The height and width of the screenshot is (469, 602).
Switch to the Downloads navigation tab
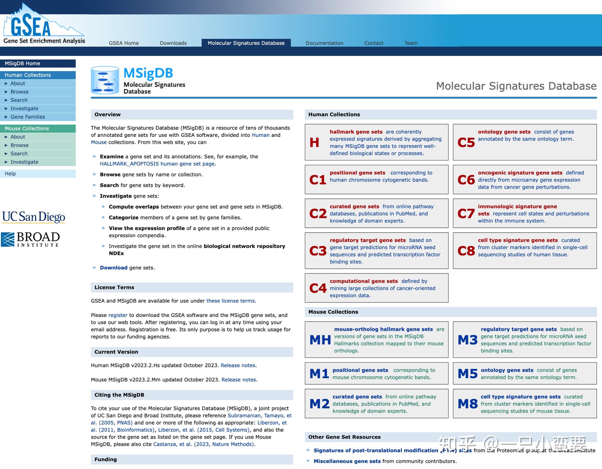[x=173, y=43]
